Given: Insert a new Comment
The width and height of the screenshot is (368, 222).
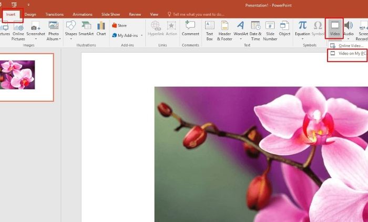Looking at the screenshot, I should click(x=190, y=28).
